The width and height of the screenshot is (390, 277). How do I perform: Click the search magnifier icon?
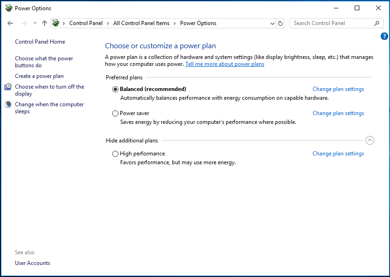[x=376, y=23]
